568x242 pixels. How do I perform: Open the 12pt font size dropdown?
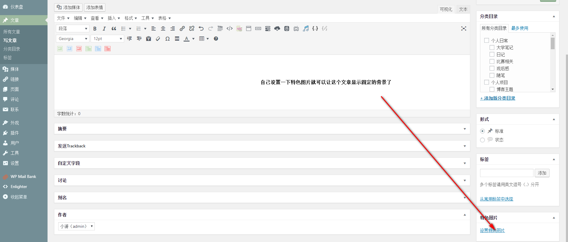point(108,39)
